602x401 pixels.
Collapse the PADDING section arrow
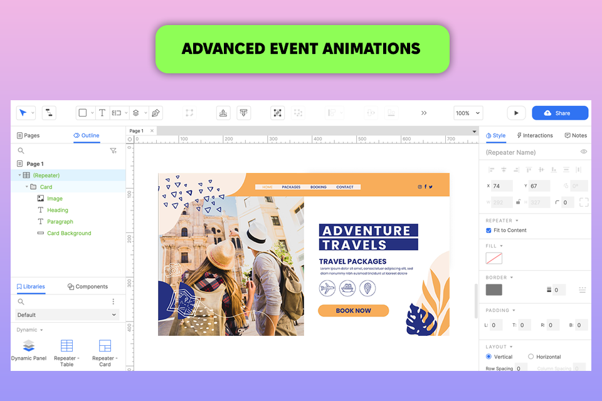(514, 310)
